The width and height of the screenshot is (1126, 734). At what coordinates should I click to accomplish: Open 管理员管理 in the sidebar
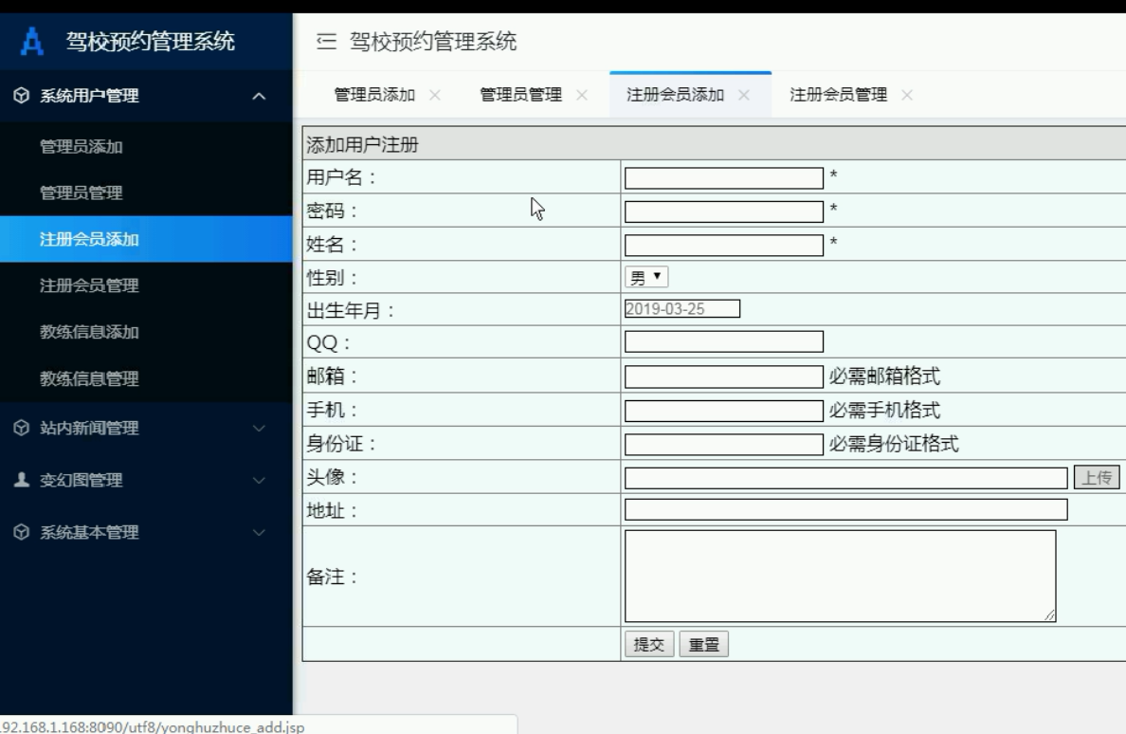147,193
